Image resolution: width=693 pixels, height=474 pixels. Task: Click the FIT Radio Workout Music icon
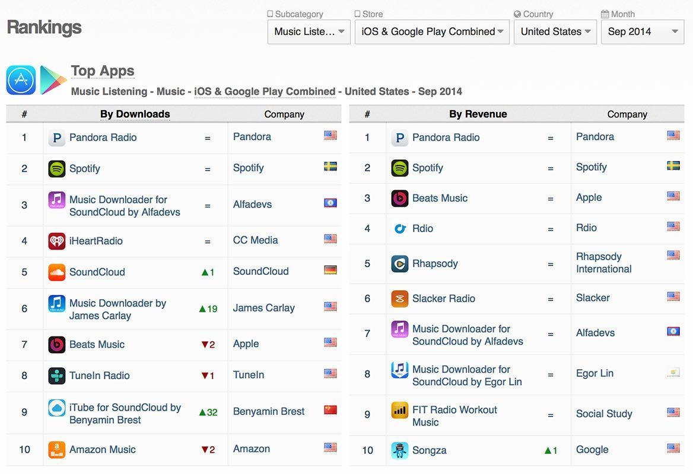(400, 410)
